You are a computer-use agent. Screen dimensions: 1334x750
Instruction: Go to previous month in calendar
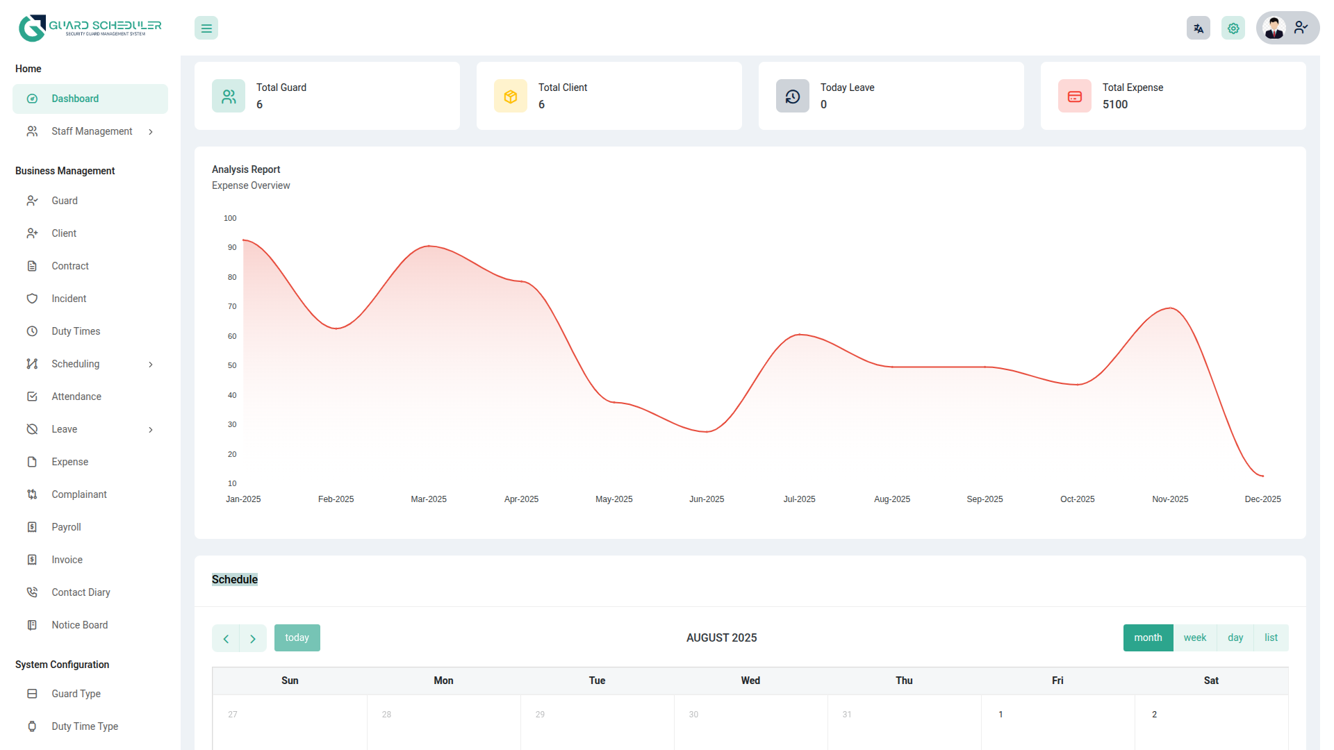coord(226,638)
